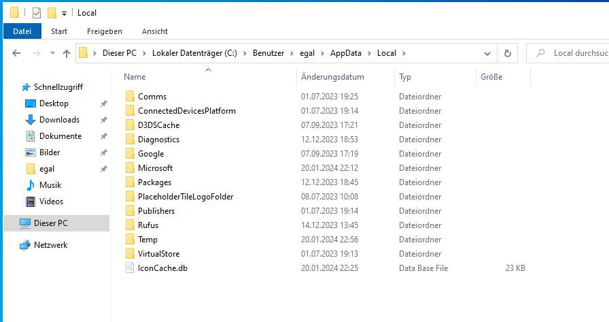Select Dieser PC in the navigation pane
The image size is (609, 322).
tap(56, 223)
